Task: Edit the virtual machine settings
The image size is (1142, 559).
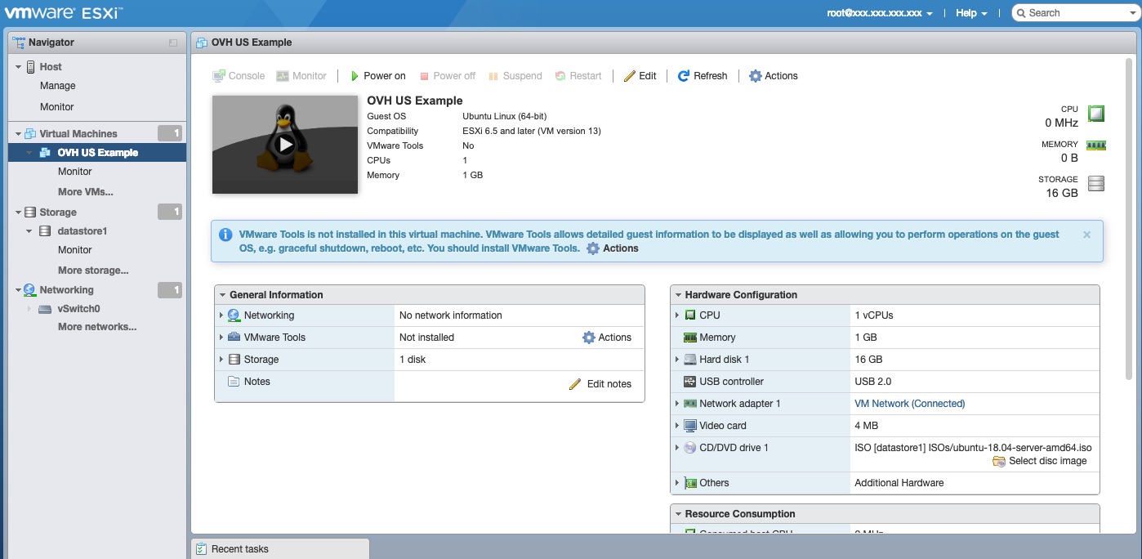Action: (640, 76)
